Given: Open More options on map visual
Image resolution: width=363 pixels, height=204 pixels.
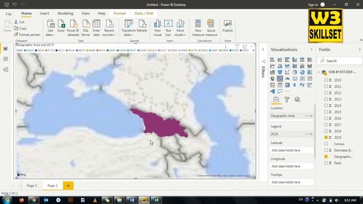Looking at the screenshot, I should [x=252, y=46].
